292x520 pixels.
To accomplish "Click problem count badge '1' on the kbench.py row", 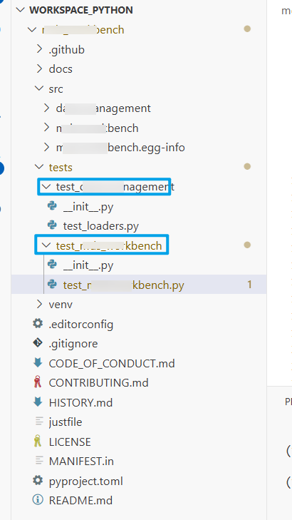I will coord(249,284).
